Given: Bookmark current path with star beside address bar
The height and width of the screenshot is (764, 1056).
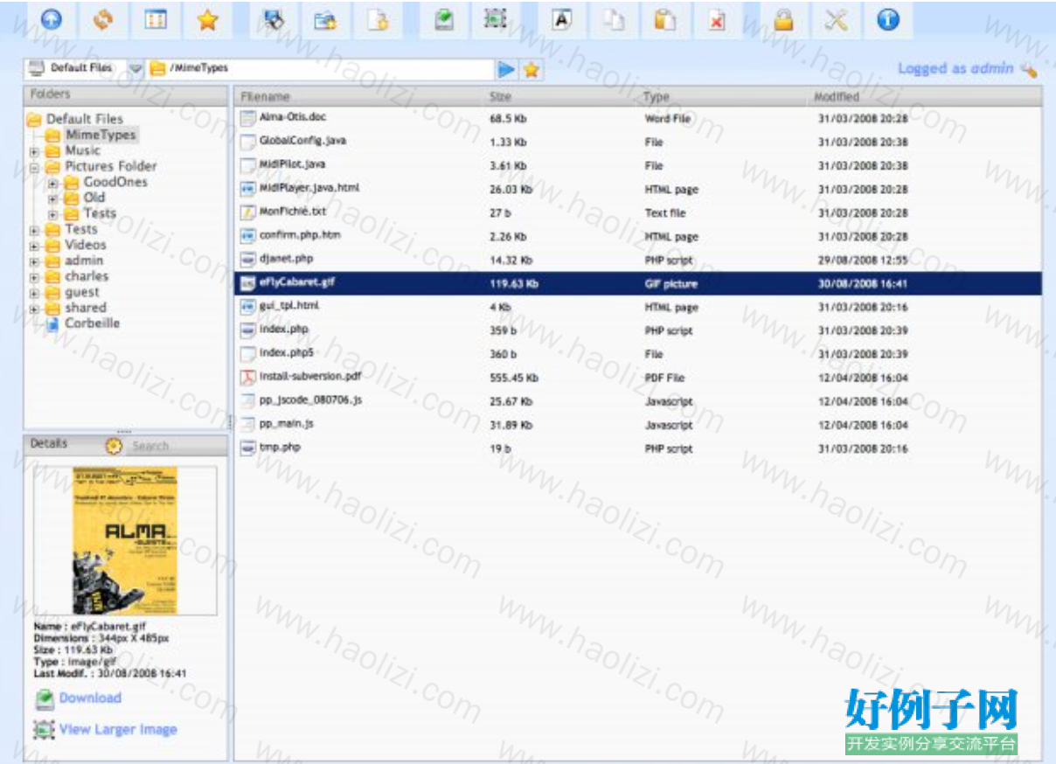Looking at the screenshot, I should [531, 69].
